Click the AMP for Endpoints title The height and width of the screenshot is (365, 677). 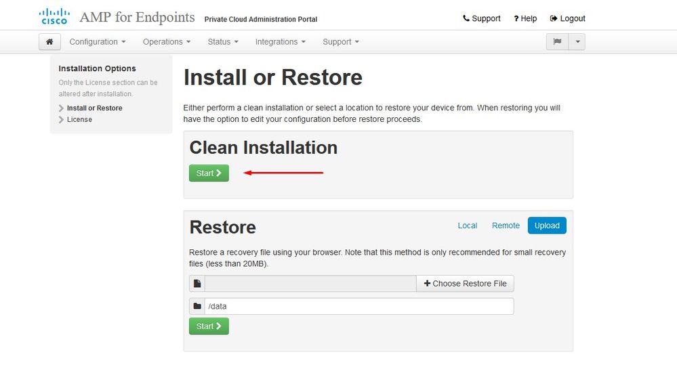pyautogui.click(x=138, y=17)
